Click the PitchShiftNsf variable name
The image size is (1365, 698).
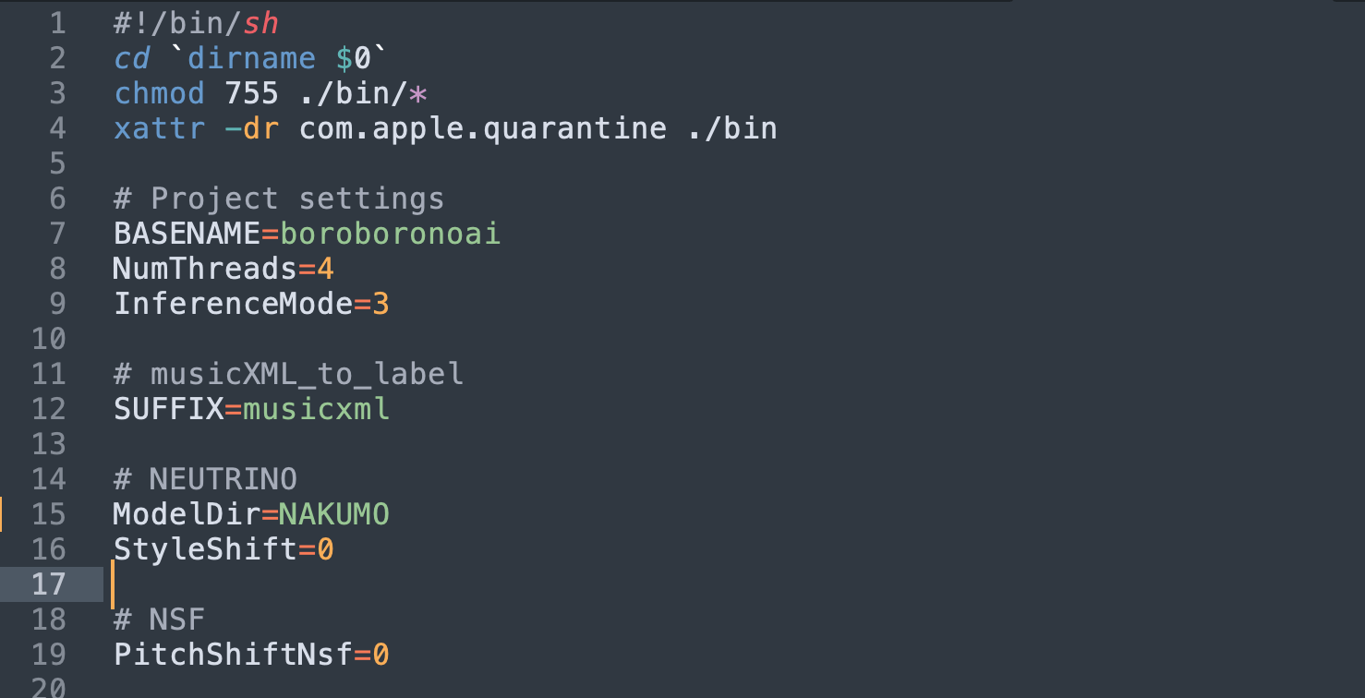[233, 655]
